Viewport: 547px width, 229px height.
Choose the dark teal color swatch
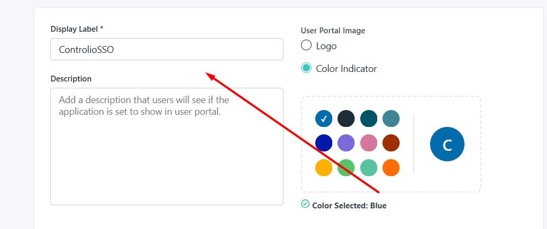(x=369, y=118)
